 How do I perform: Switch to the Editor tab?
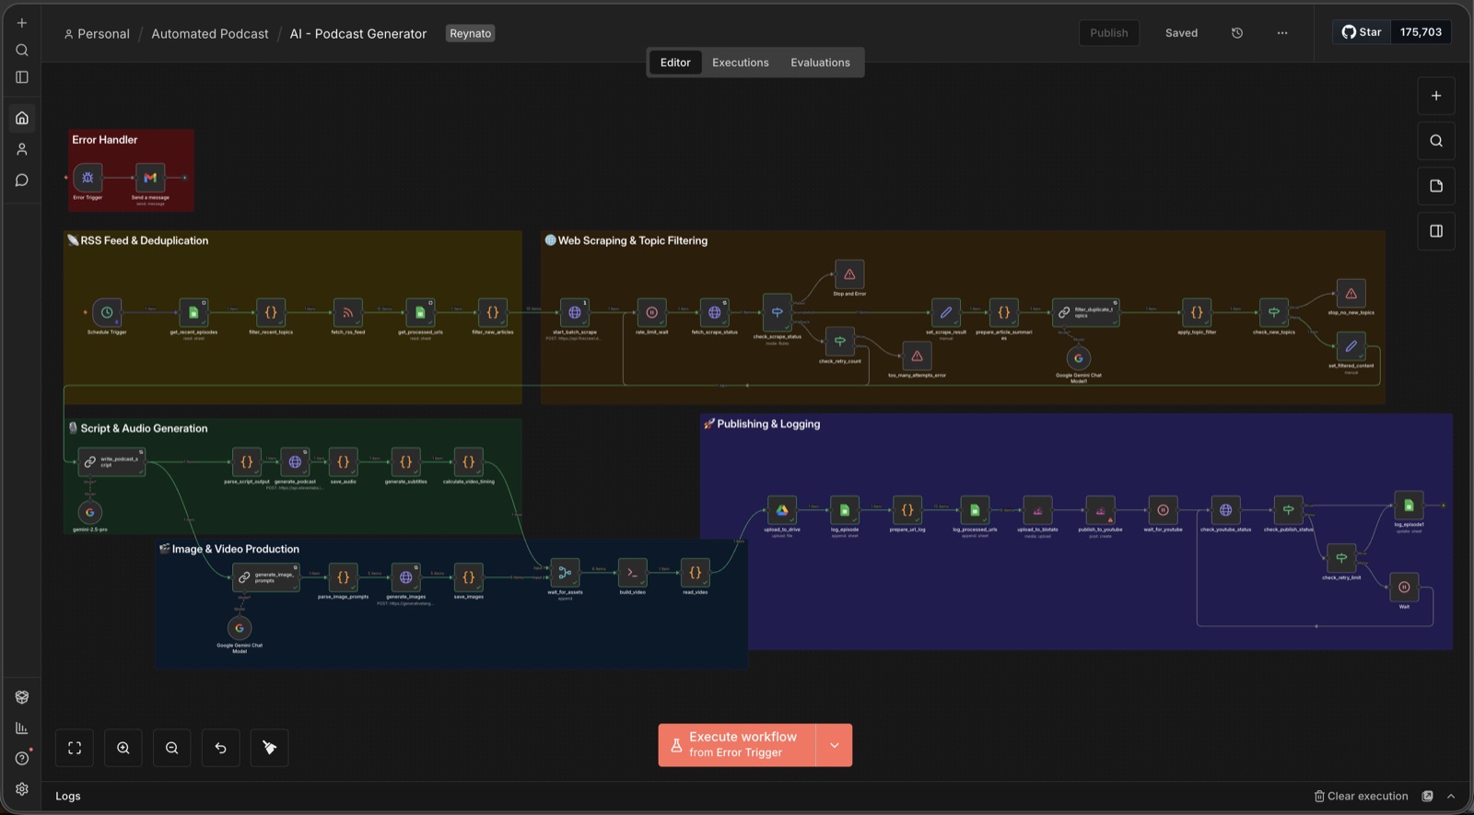tap(675, 63)
